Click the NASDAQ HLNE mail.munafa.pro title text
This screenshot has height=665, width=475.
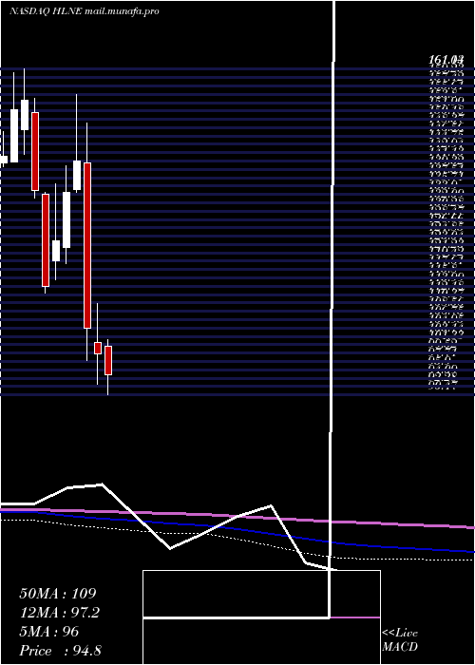pos(85,11)
